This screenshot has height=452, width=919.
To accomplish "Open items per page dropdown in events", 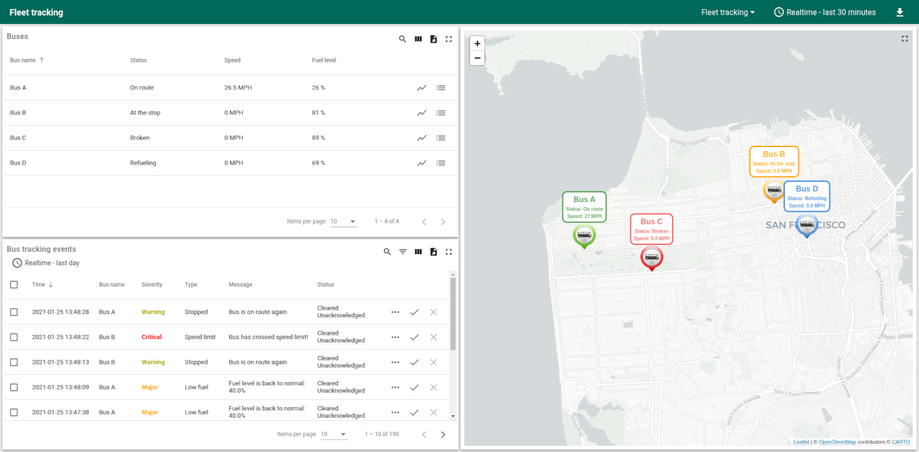I will pos(334,434).
